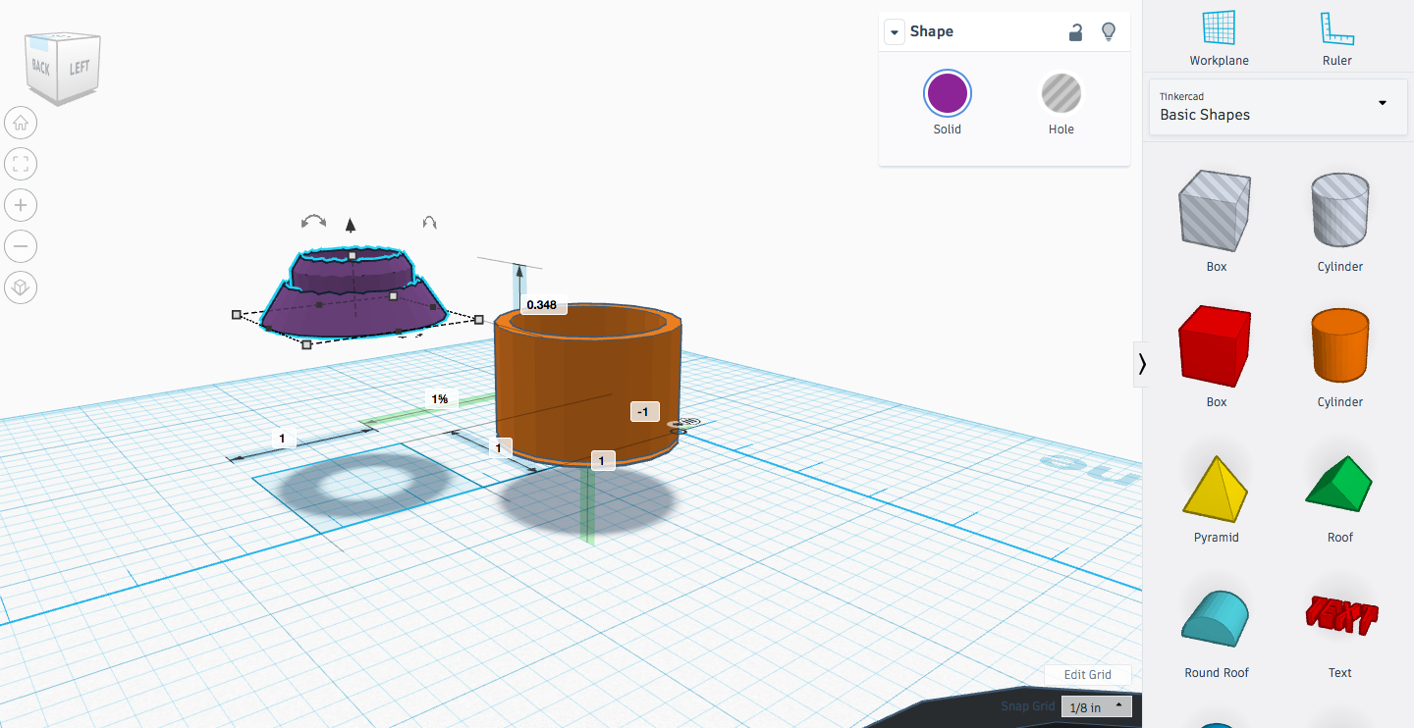Click the top white handle of purple shape
This screenshot has height=728, width=1414.
pyautogui.click(x=353, y=256)
